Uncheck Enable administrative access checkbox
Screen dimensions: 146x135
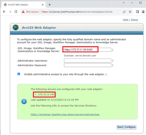19,74
